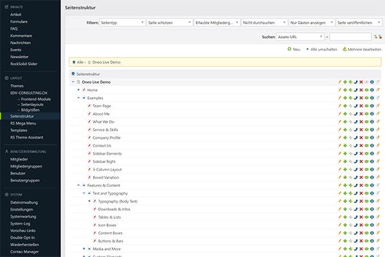This screenshot has height=257, width=385.
Task: Toggle visibility eye for What We Do
Action: [367, 122]
